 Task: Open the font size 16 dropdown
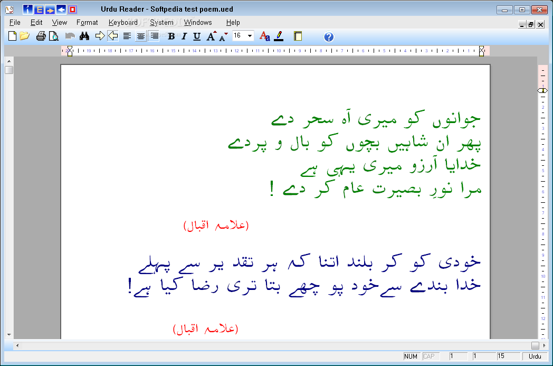click(250, 35)
